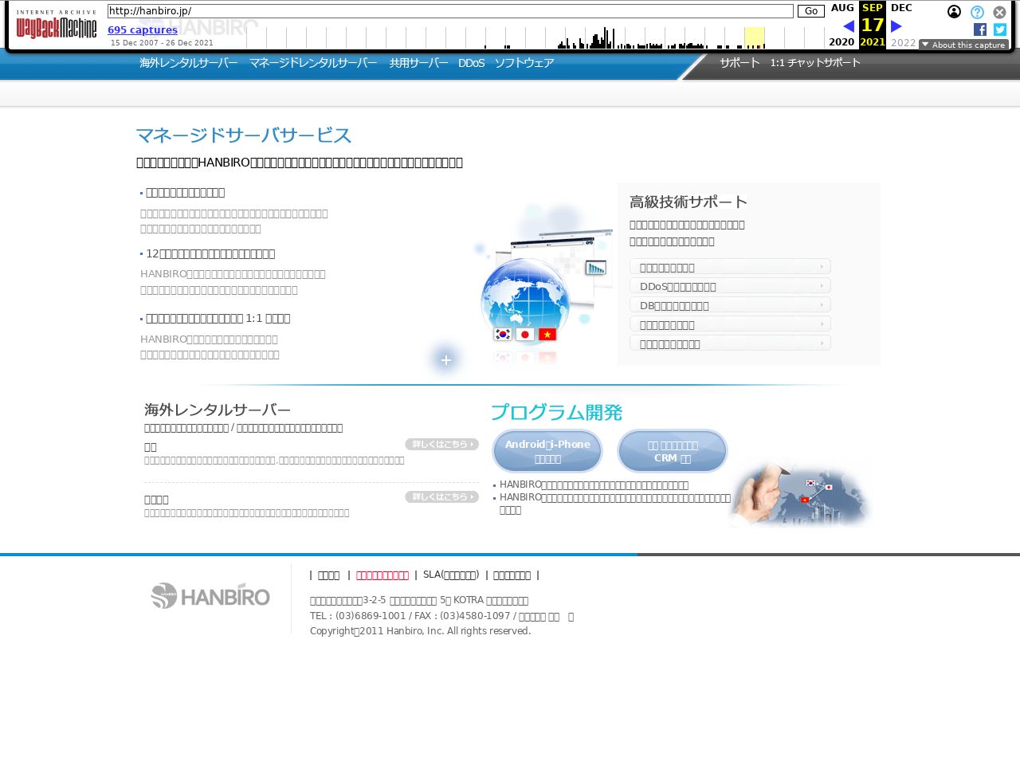Click the マネージドサーバサービス heading

click(244, 135)
